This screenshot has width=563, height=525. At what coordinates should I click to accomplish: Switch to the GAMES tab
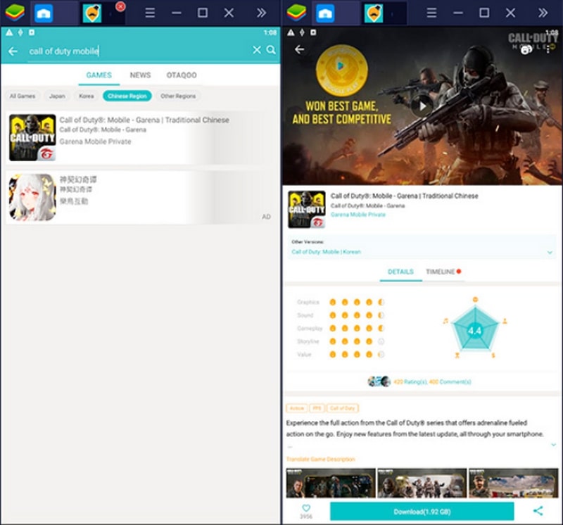coord(99,75)
